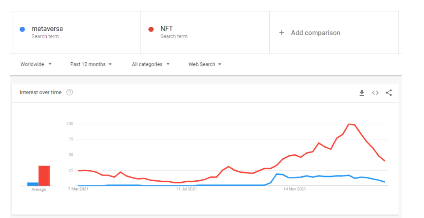The image size is (424, 218).
Task: Click the red NFT average bar
Action: coord(44,176)
